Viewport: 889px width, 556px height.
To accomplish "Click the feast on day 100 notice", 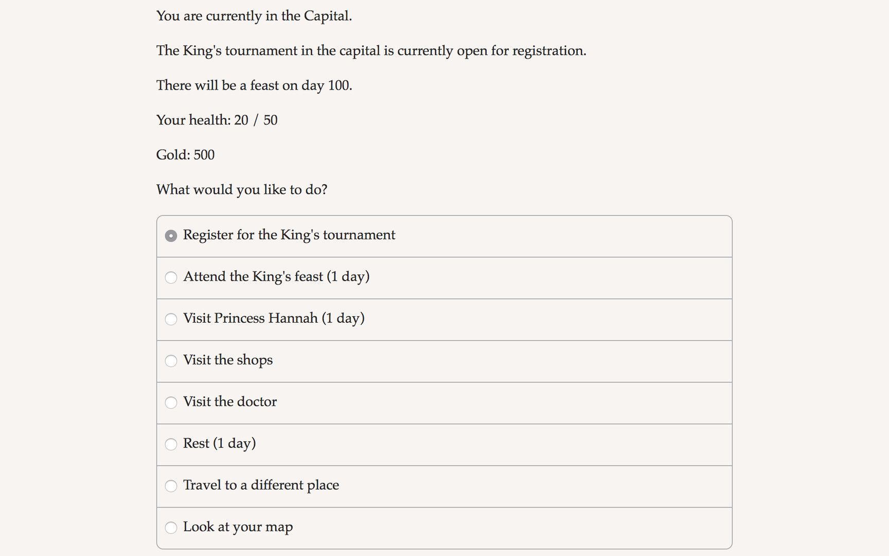I will (254, 85).
